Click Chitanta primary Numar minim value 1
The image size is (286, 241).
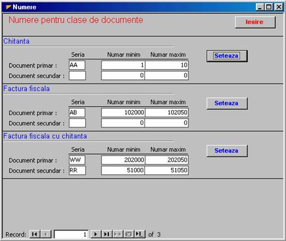coord(123,65)
